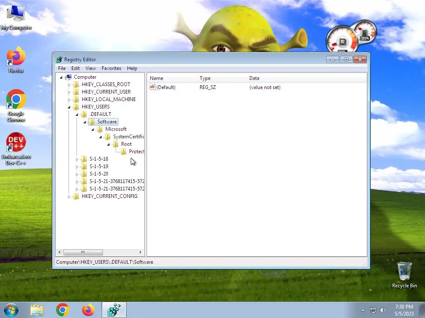Collapse the Root key

[x=108, y=145]
